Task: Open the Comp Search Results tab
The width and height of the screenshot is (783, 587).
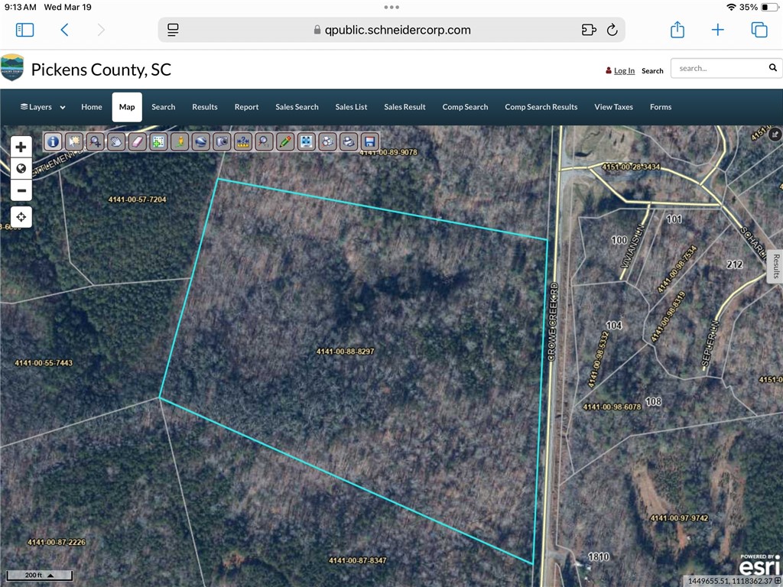Action: pos(541,107)
